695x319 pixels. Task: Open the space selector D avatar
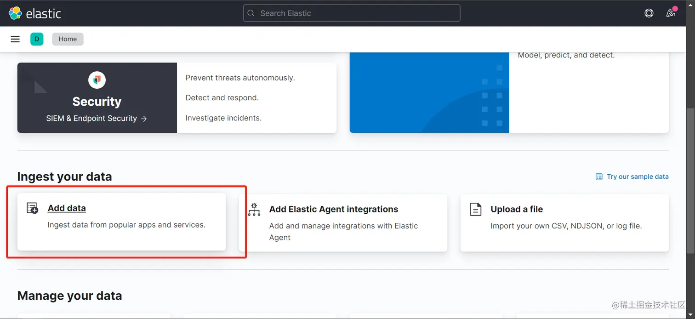click(37, 39)
